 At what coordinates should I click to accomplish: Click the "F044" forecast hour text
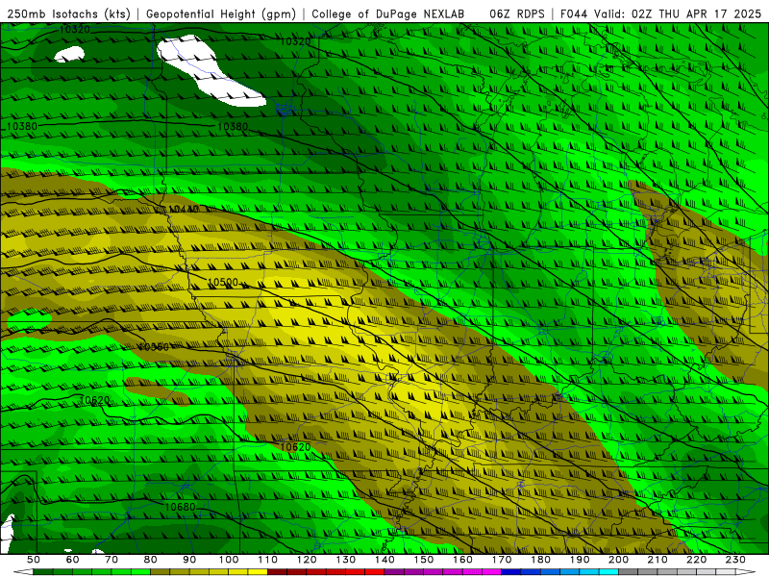click(574, 13)
